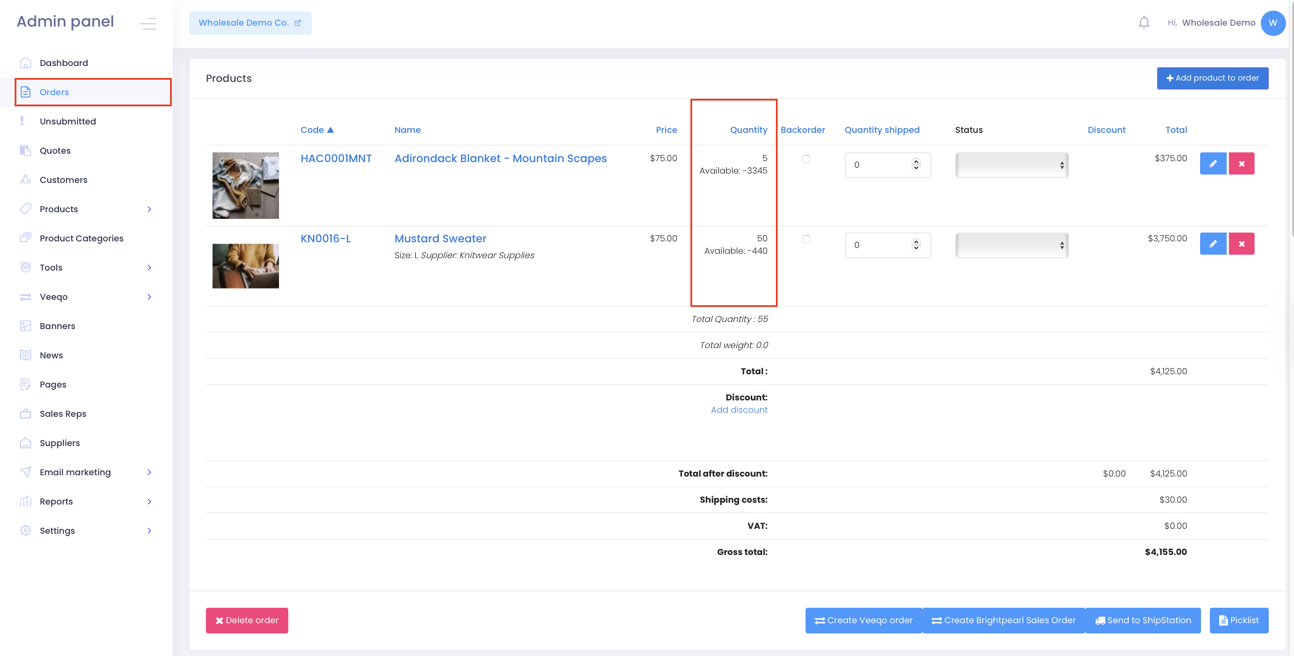The width and height of the screenshot is (1294, 656).
Task: Click Add product to order button
Action: click(x=1212, y=78)
